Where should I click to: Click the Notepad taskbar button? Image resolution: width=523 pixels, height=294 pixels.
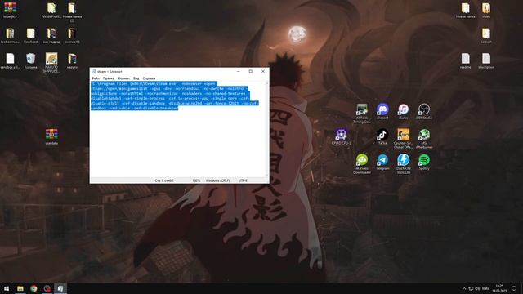click(x=60, y=288)
